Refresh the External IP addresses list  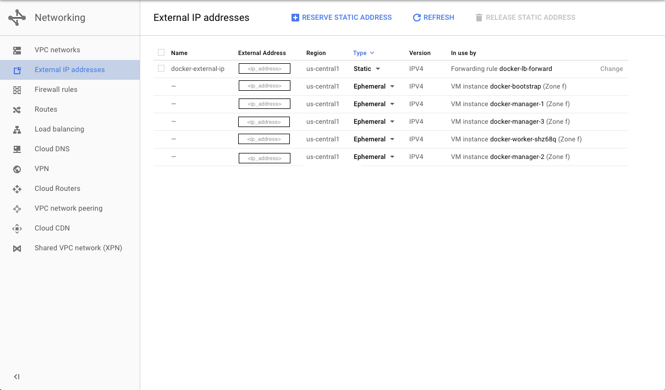433,18
